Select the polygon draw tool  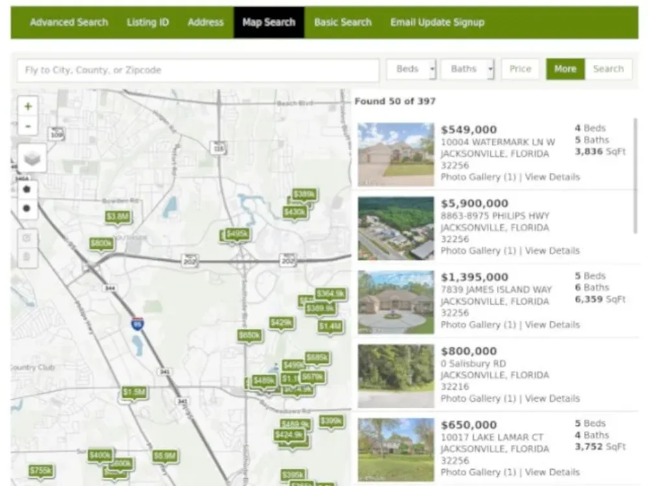[x=27, y=189]
